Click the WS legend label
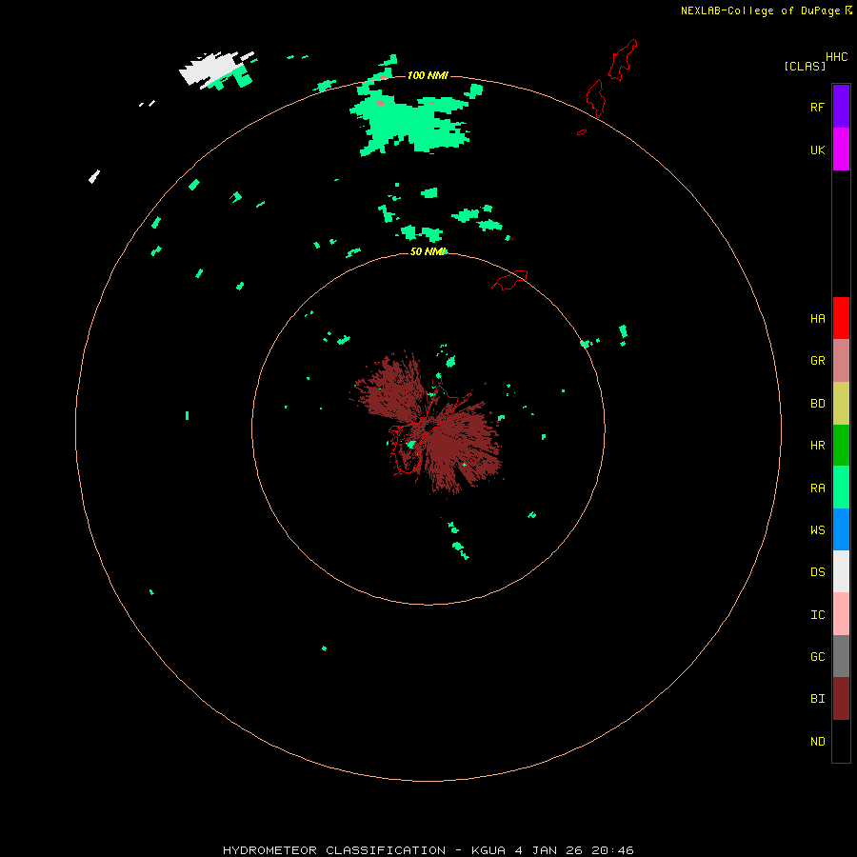The image size is (857, 857). point(817,529)
